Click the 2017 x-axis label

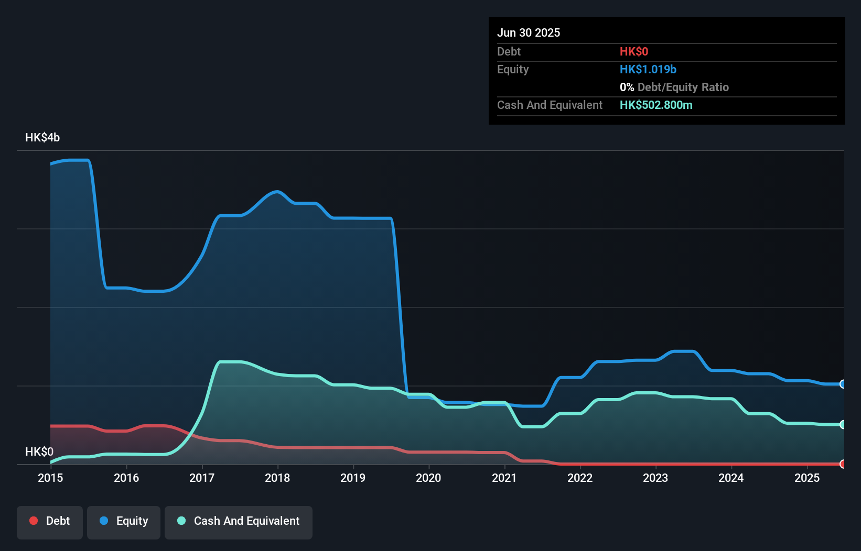[x=202, y=478]
